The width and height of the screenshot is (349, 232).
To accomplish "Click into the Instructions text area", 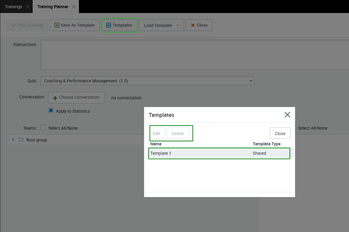I will tap(194, 55).
